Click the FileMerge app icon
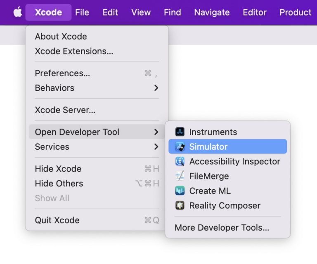The image size is (317, 264). tap(180, 176)
